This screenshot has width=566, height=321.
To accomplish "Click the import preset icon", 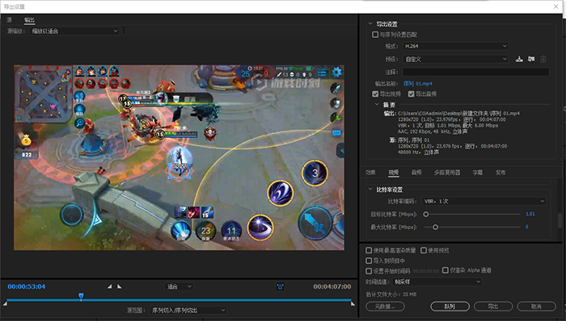I will pyautogui.click(x=531, y=59).
